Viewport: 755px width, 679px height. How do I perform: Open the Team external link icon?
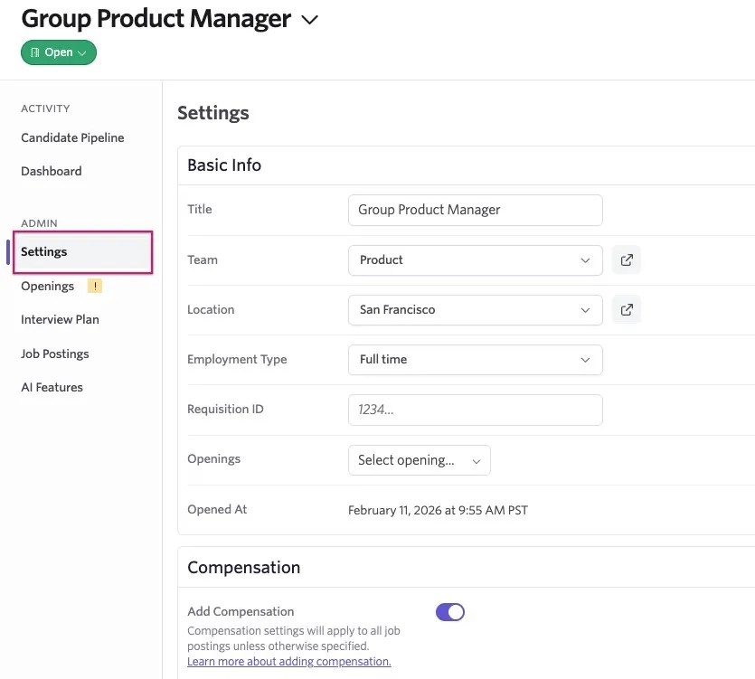pyautogui.click(x=626, y=260)
